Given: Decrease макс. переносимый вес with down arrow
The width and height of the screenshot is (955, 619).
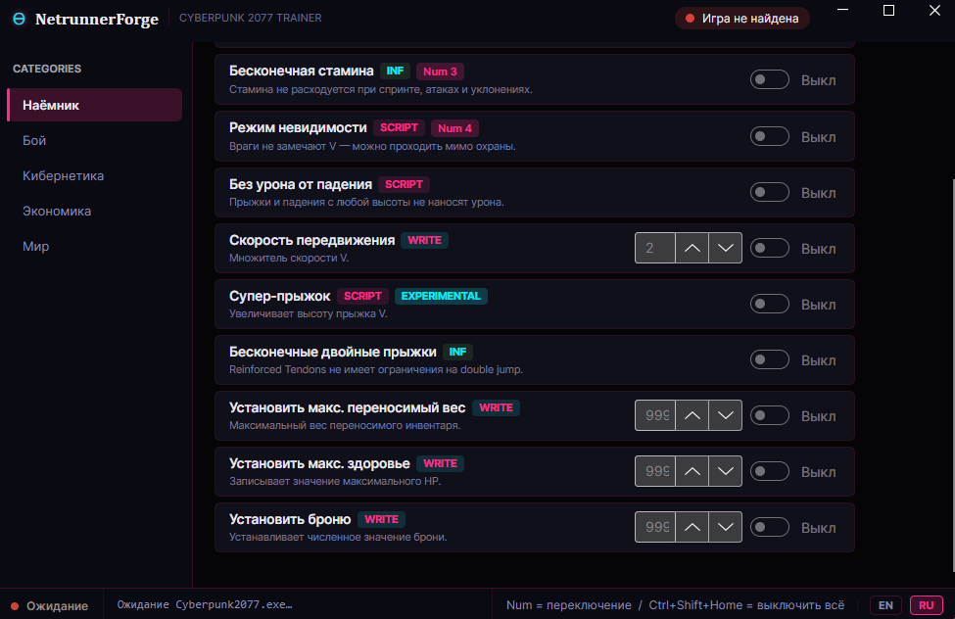Looking at the screenshot, I should pos(726,415).
